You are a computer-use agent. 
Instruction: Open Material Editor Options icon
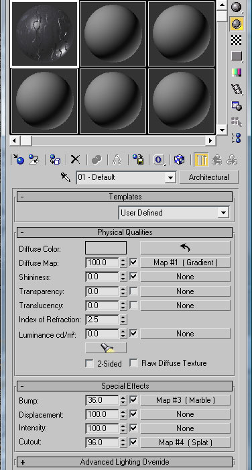(237, 105)
